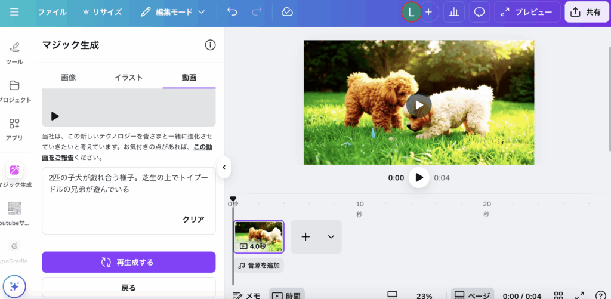Image resolution: width=611 pixels, height=299 pixels.
Task: Open the hamburger main menu
Action: tap(14, 12)
